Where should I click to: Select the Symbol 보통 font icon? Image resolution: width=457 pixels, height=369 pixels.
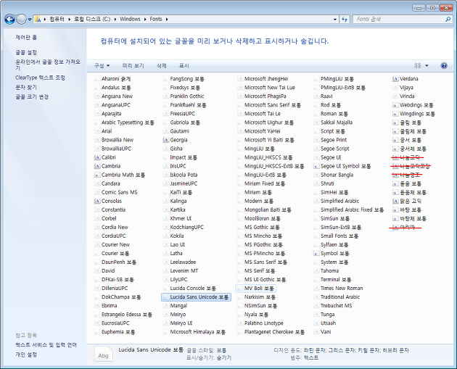[316, 254]
